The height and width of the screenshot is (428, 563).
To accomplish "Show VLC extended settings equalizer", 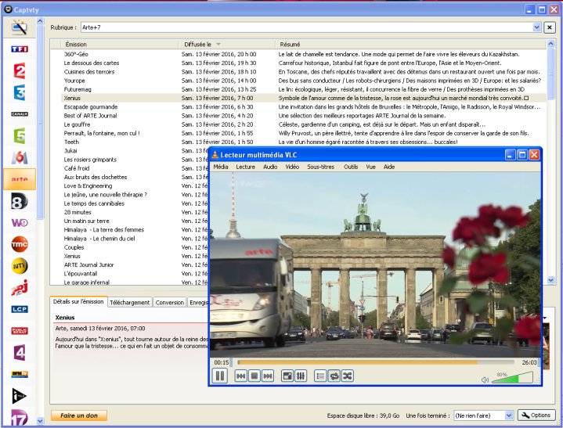I will [301, 376].
